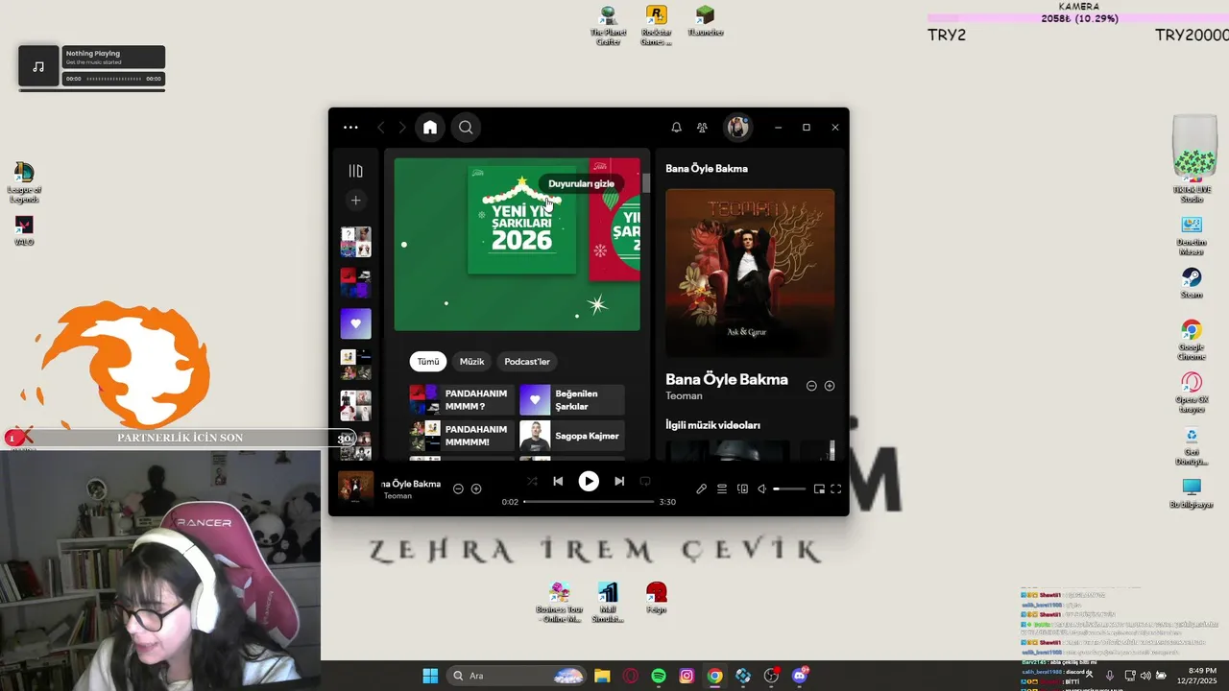
Task: Open the TLauncher desktop shortcut
Action: pyautogui.click(x=706, y=21)
